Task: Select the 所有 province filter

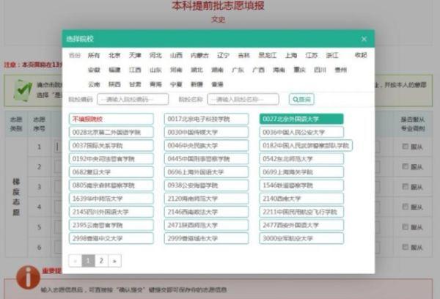Action: [x=94, y=55]
